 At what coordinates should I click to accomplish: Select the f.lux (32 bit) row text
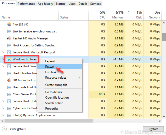tap(20, 24)
